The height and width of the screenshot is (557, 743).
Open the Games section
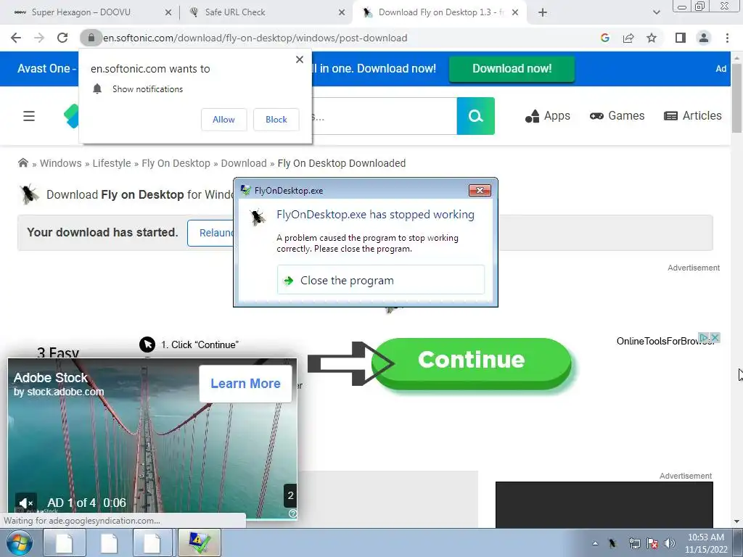click(x=617, y=116)
